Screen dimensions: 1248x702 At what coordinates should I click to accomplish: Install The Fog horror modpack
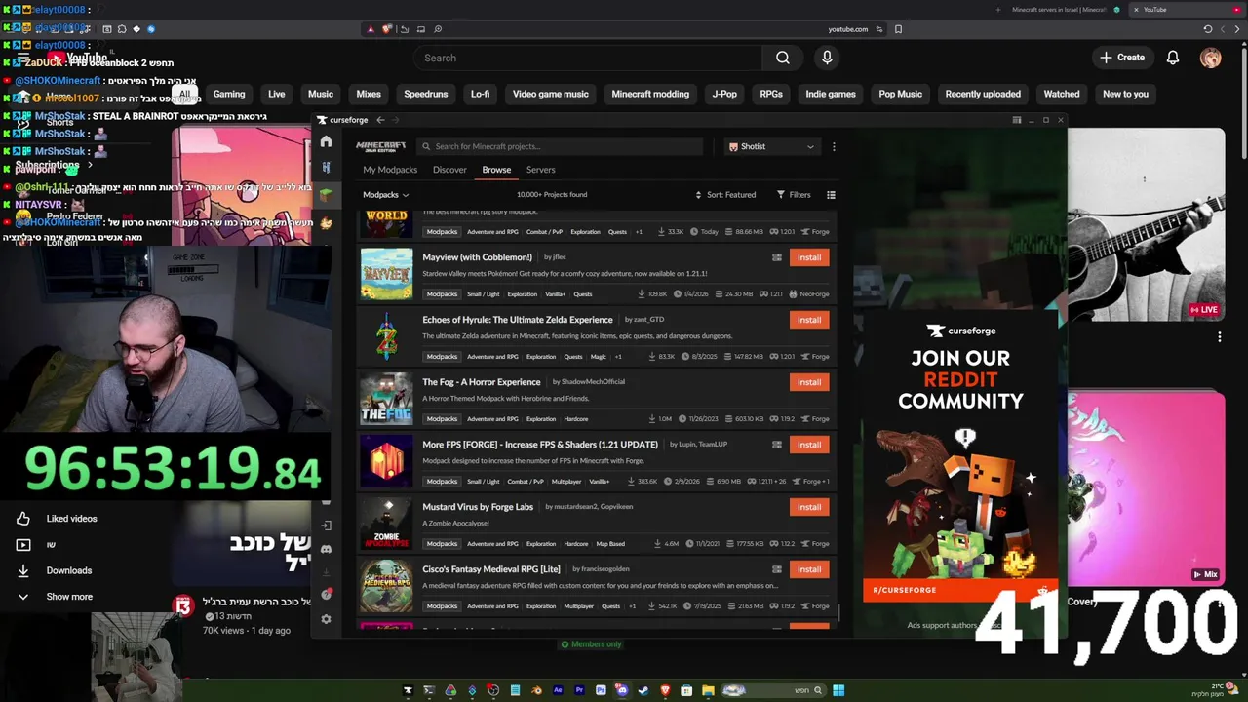[x=809, y=382]
